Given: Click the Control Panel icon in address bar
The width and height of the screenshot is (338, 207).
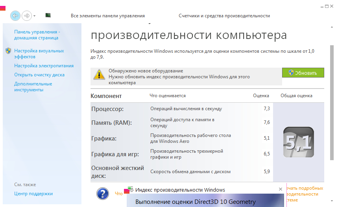Looking at the screenshot, I should point(48,15).
